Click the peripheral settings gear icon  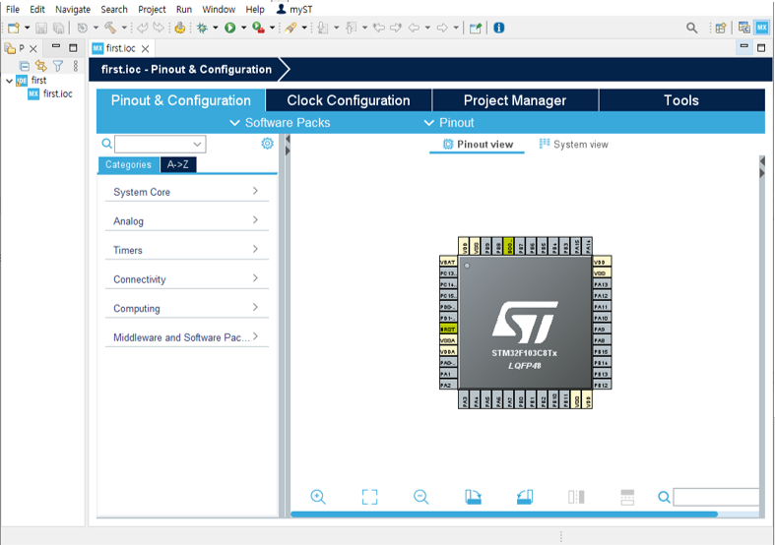(x=268, y=144)
